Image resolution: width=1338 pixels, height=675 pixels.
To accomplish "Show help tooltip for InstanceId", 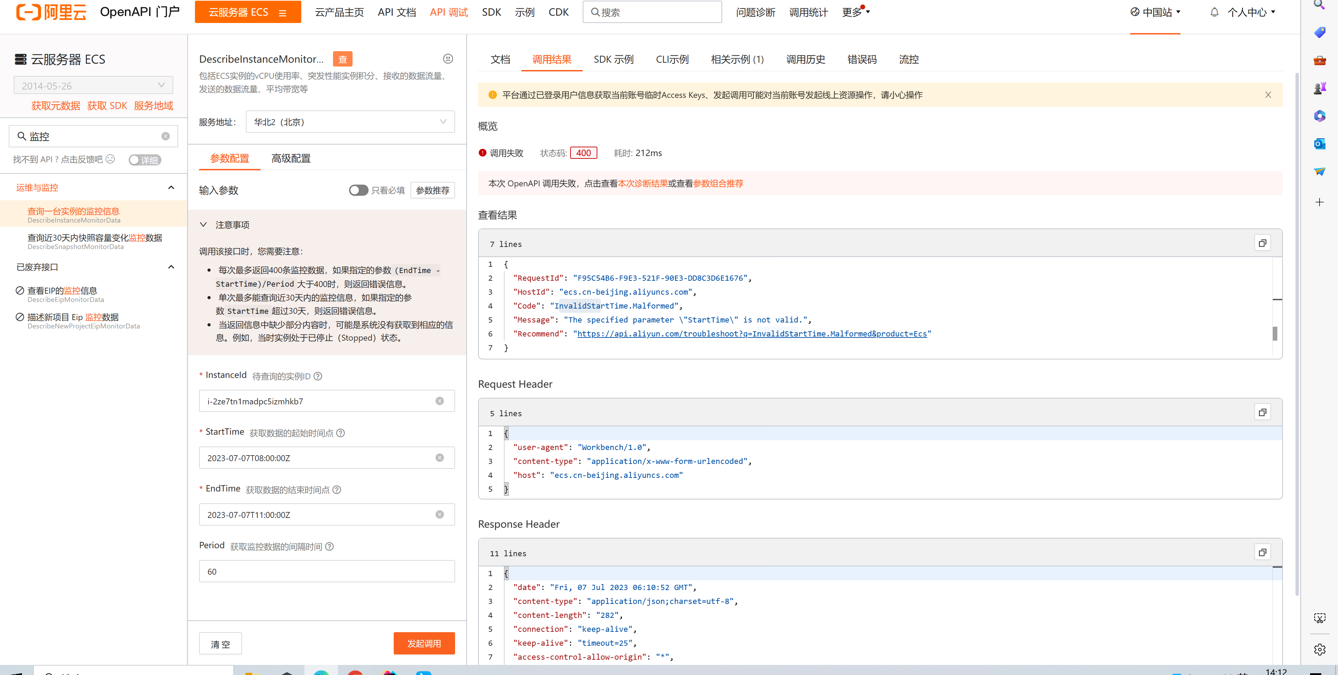I will click(318, 376).
